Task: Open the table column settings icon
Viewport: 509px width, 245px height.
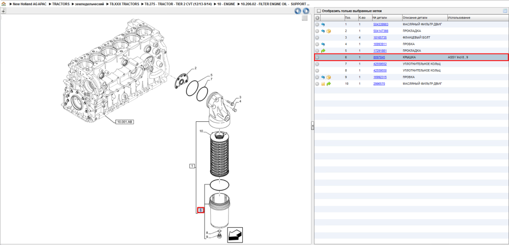Action: pos(505,11)
